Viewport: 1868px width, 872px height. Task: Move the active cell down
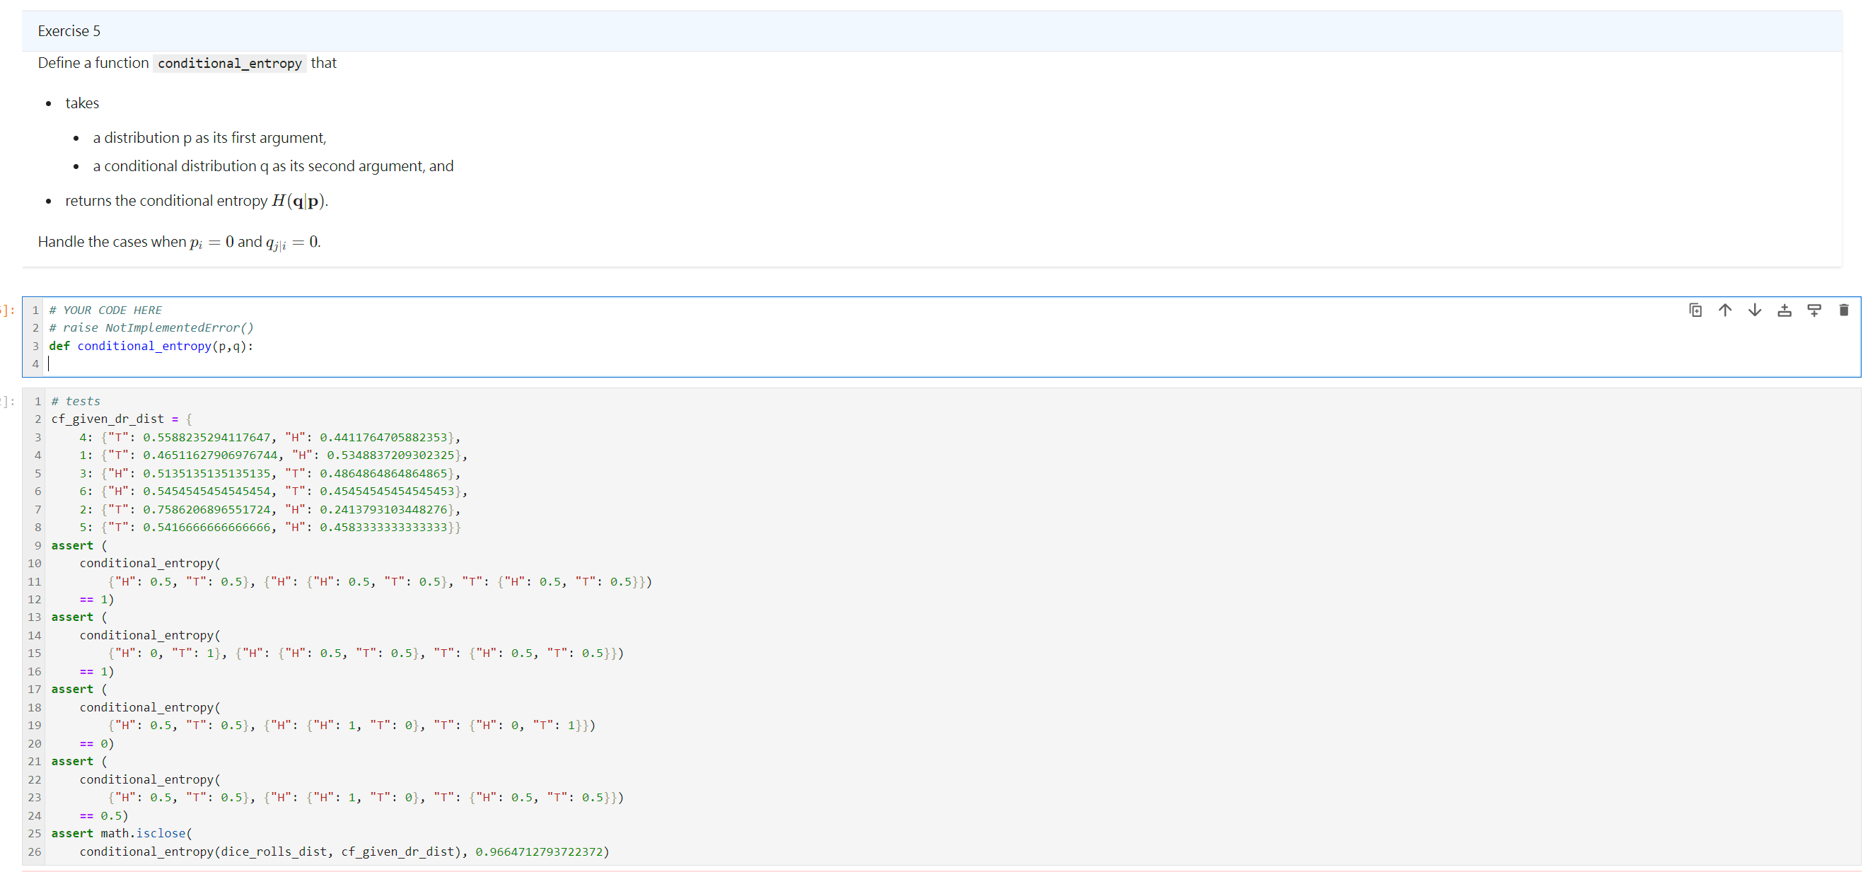pyautogui.click(x=1754, y=310)
